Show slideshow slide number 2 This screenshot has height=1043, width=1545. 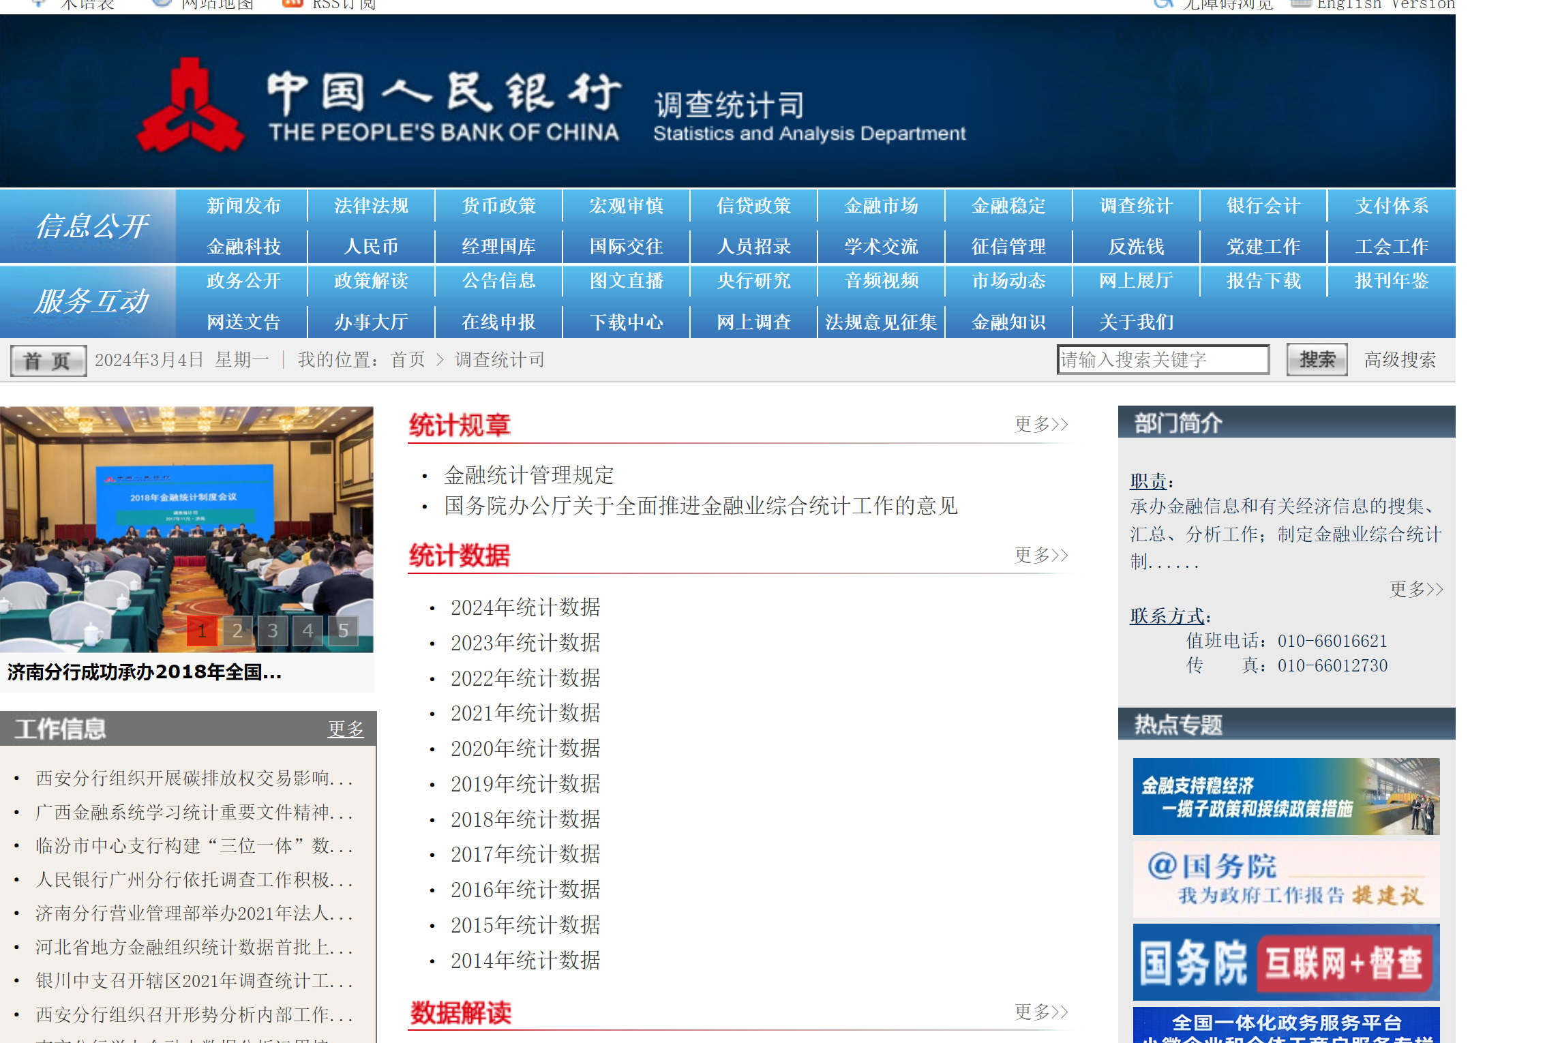[x=237, y=631]
